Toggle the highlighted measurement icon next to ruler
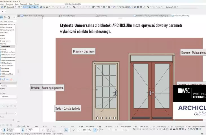The height and width of the screenshot is (135, 206). (35, 7)
